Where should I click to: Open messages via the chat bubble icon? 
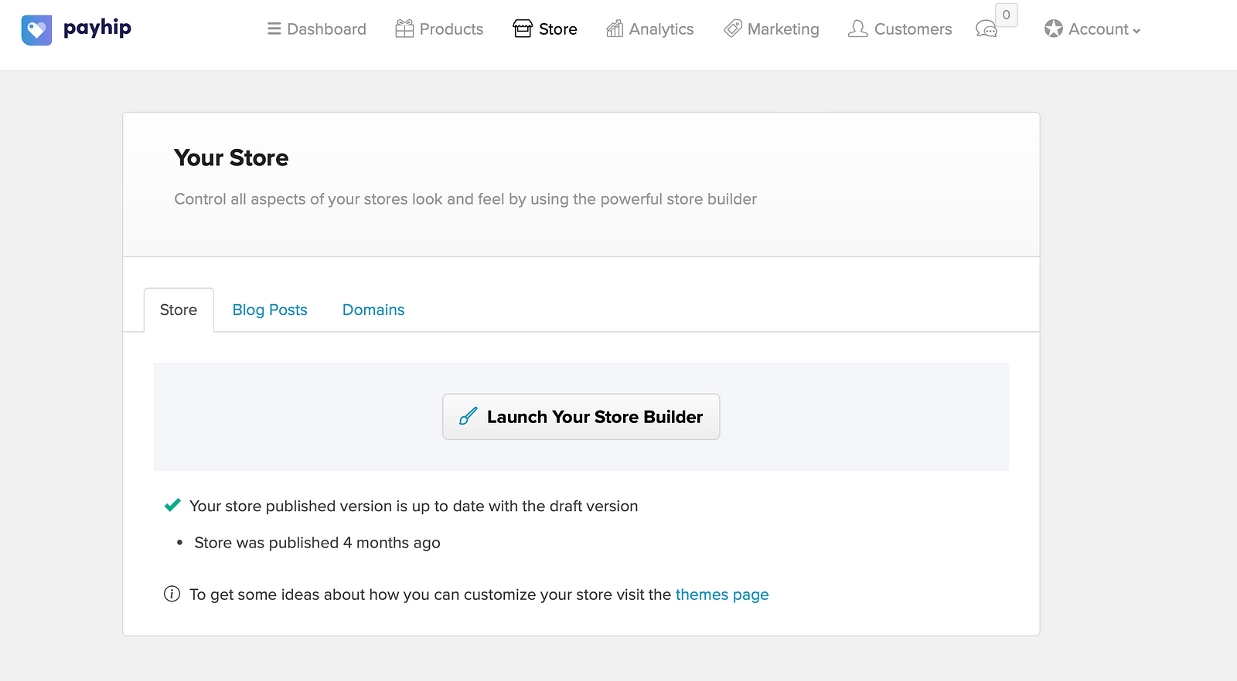986,30
